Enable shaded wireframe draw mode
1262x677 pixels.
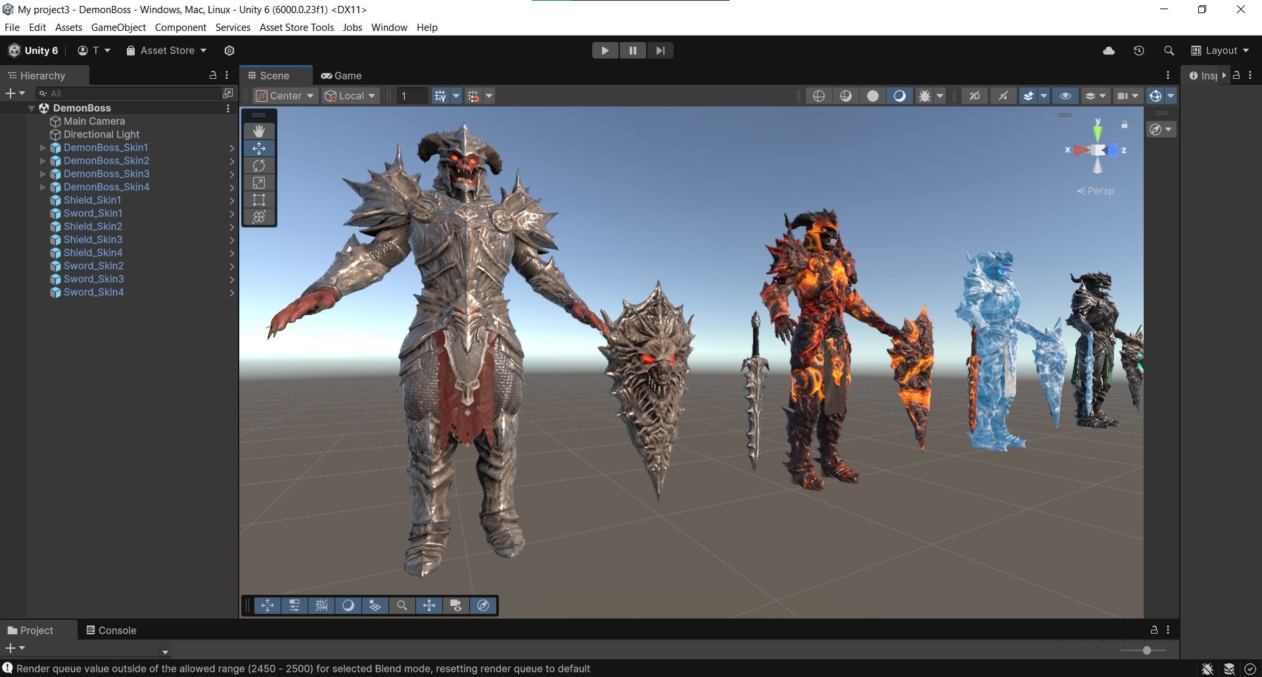(846, 96)
